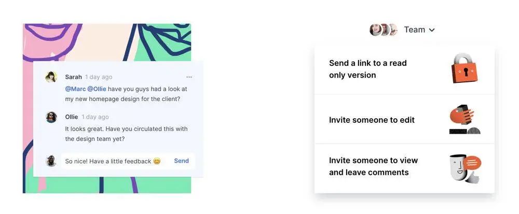Image resolution: width=519 pixels, height=214 pixels.
Task: Send the reply comment
Action: pyautogui.click(x=181, y=161)
